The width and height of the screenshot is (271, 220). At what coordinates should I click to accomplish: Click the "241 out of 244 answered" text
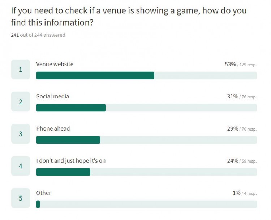(38, 35)
